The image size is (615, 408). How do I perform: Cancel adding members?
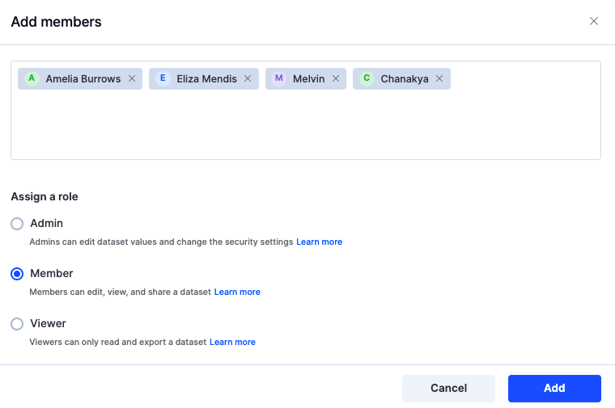point(448,389)
